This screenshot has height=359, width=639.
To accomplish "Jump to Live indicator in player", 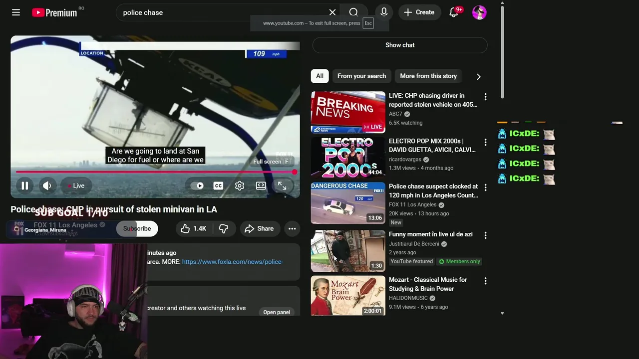I will [x=76, y=185].
